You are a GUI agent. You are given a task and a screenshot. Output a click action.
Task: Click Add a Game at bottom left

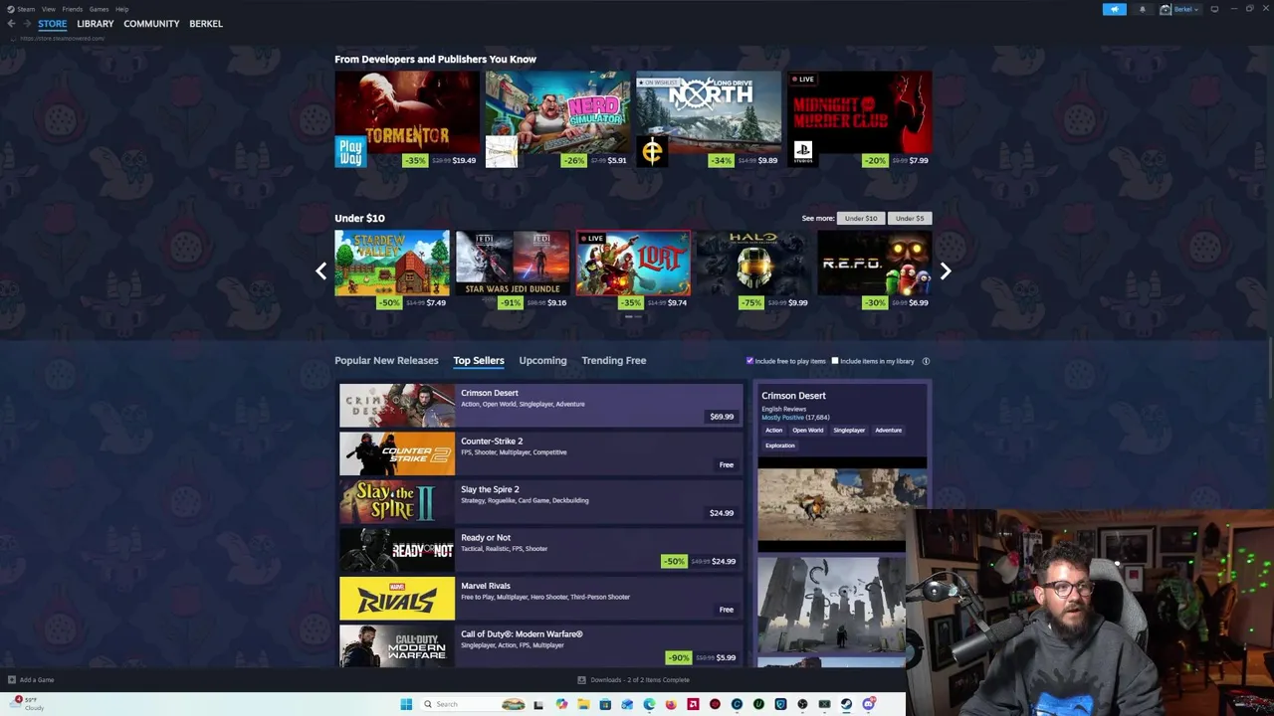(x=31, y=680)
